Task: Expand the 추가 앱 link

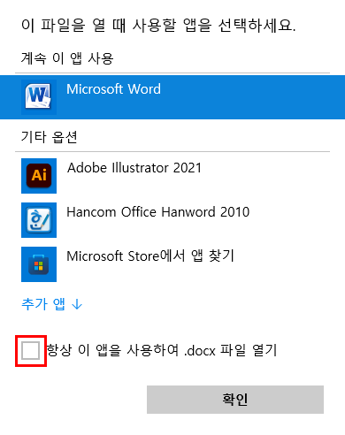Action: click(52, 304)
